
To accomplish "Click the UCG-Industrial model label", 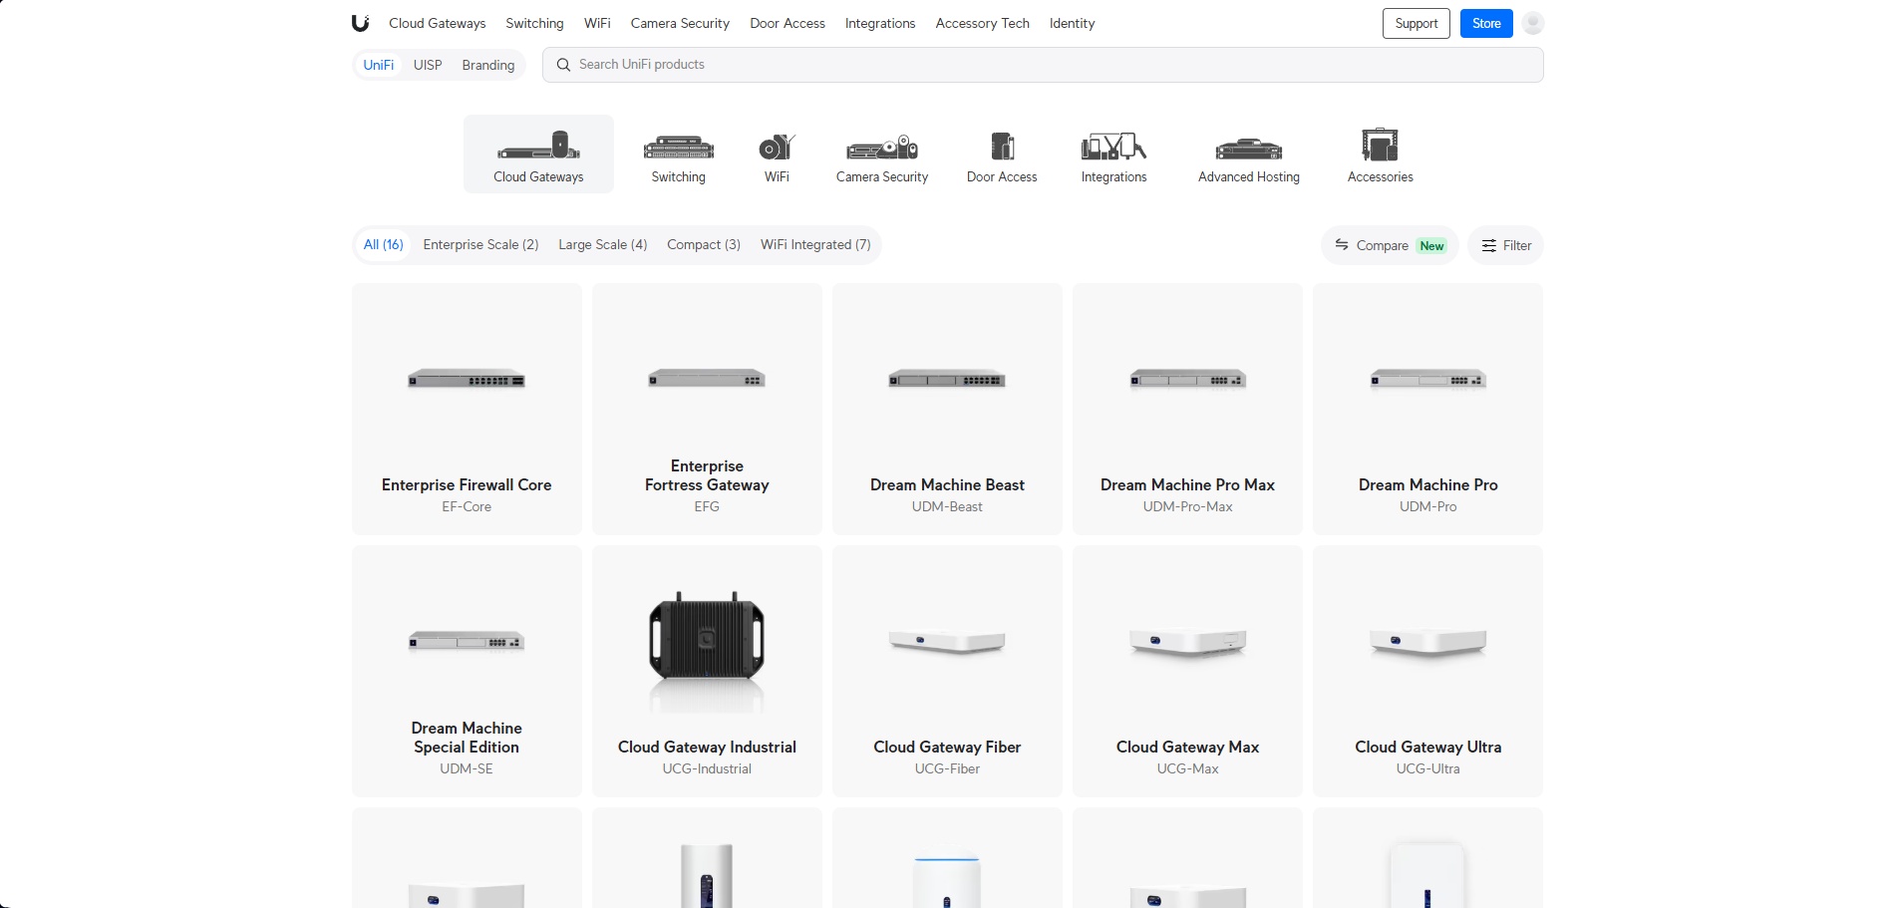I will pos(707,768).
